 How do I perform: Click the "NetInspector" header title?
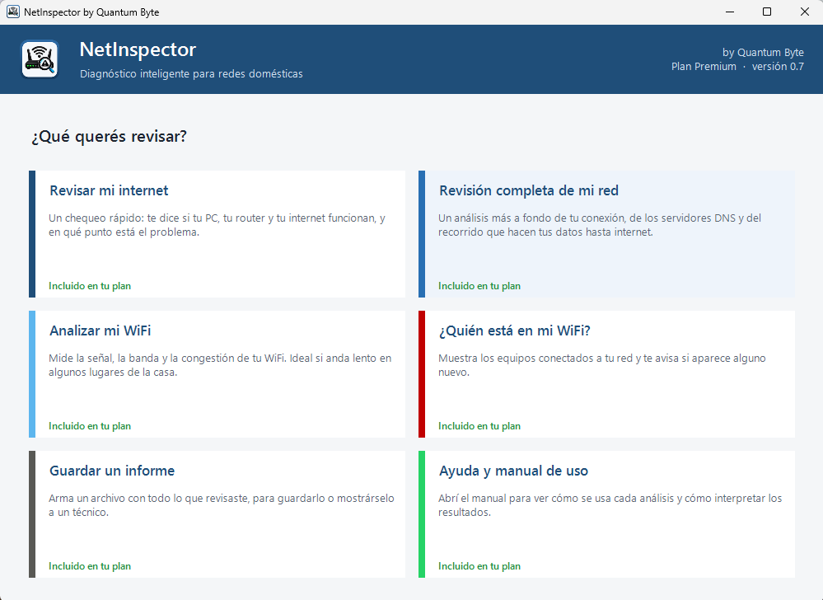(138, 49)
